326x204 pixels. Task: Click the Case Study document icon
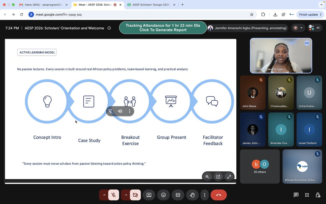coord(89,101)
